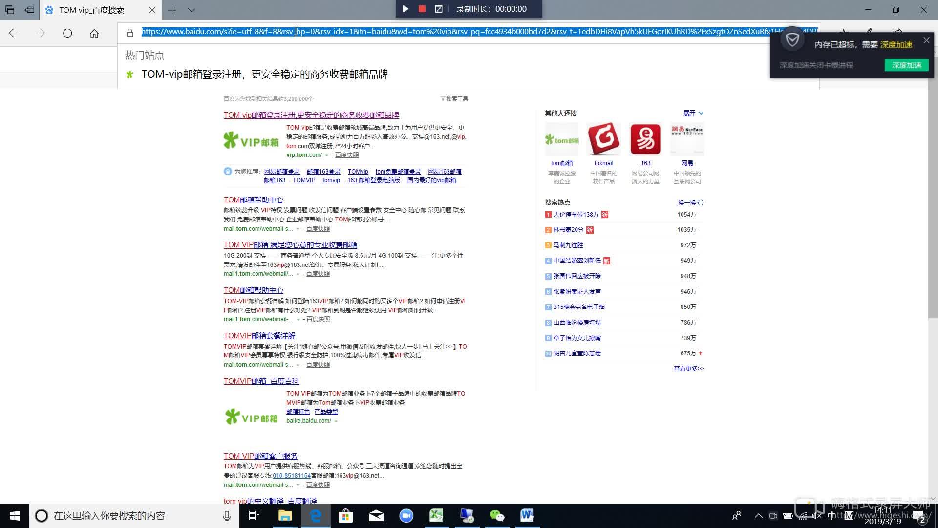Viewport: 938px width, 528px height.
Task: Open Windows Start menu
Action: tap(15, 516)
